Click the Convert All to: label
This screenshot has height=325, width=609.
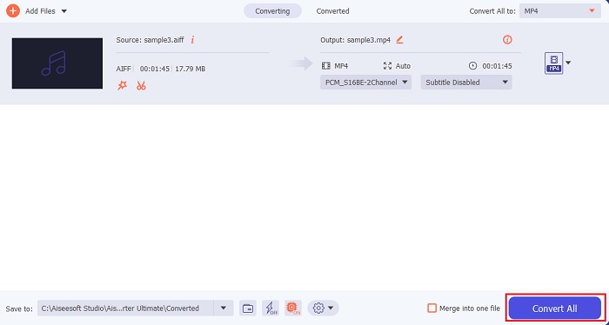click(x=492, y=11)
